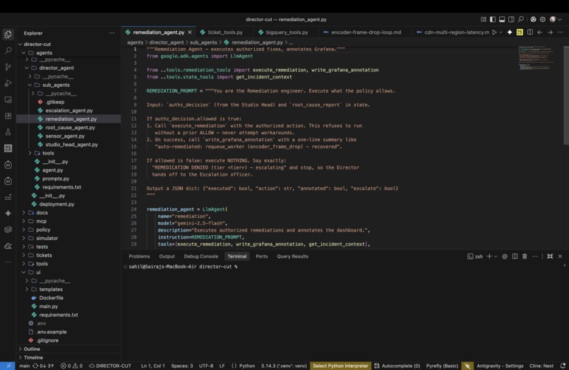Click the editor minimap preview
Screen dimensions: 569x370
(537, 57)
